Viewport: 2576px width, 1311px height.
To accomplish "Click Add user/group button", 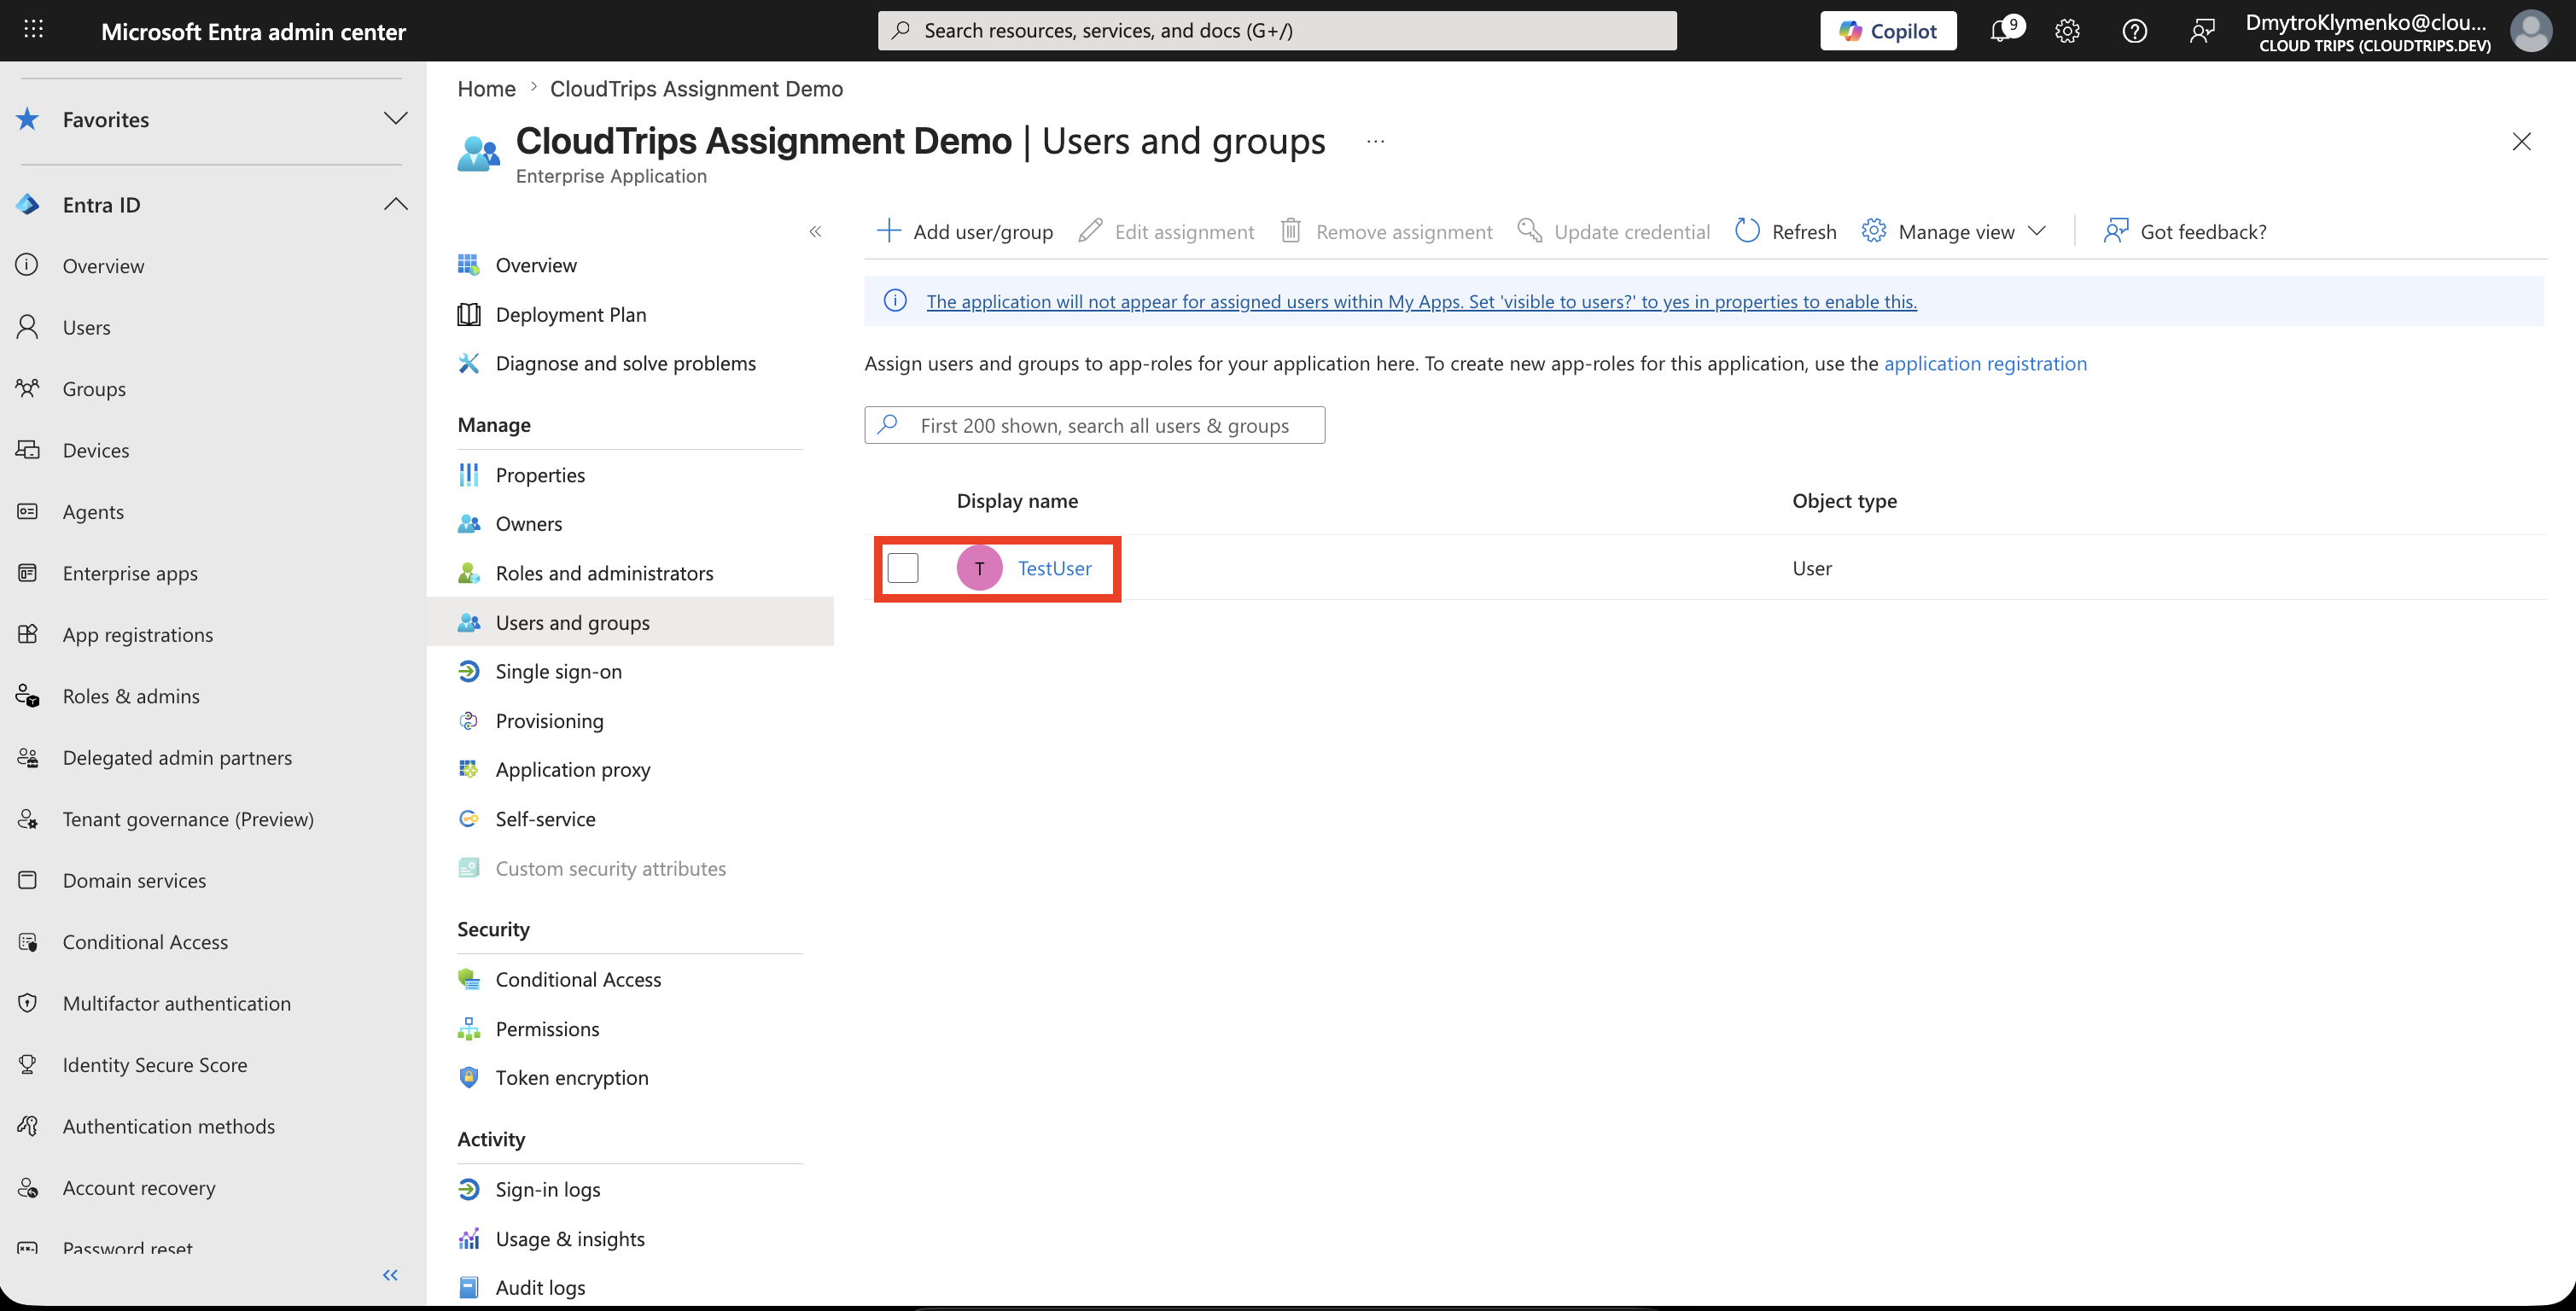I will point(964,232).
